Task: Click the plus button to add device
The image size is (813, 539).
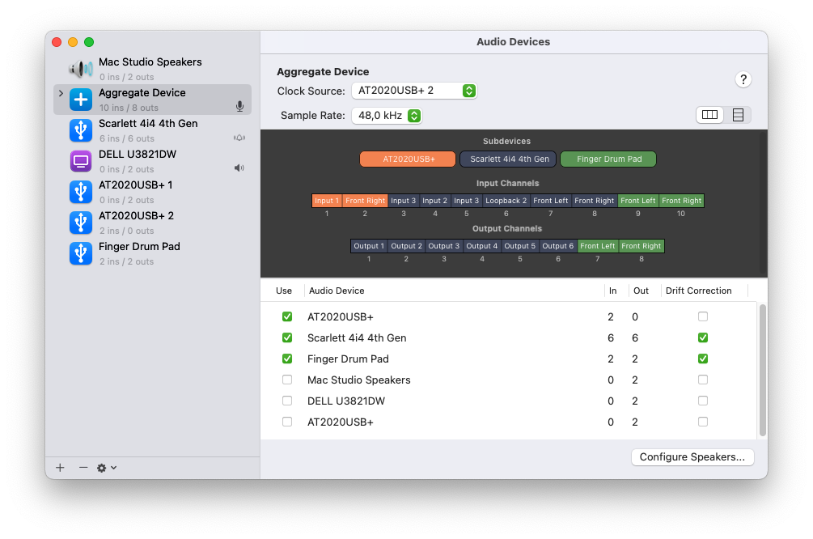Action: click(x=60, y=468)
